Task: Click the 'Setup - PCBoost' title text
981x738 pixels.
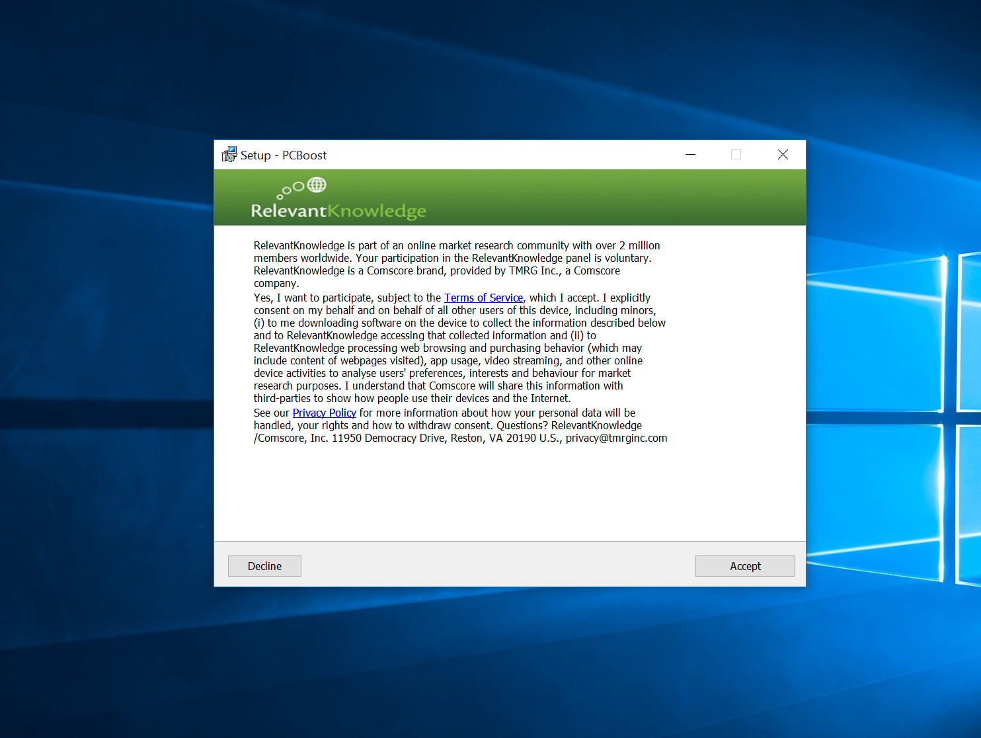Action: pos(284,155)
